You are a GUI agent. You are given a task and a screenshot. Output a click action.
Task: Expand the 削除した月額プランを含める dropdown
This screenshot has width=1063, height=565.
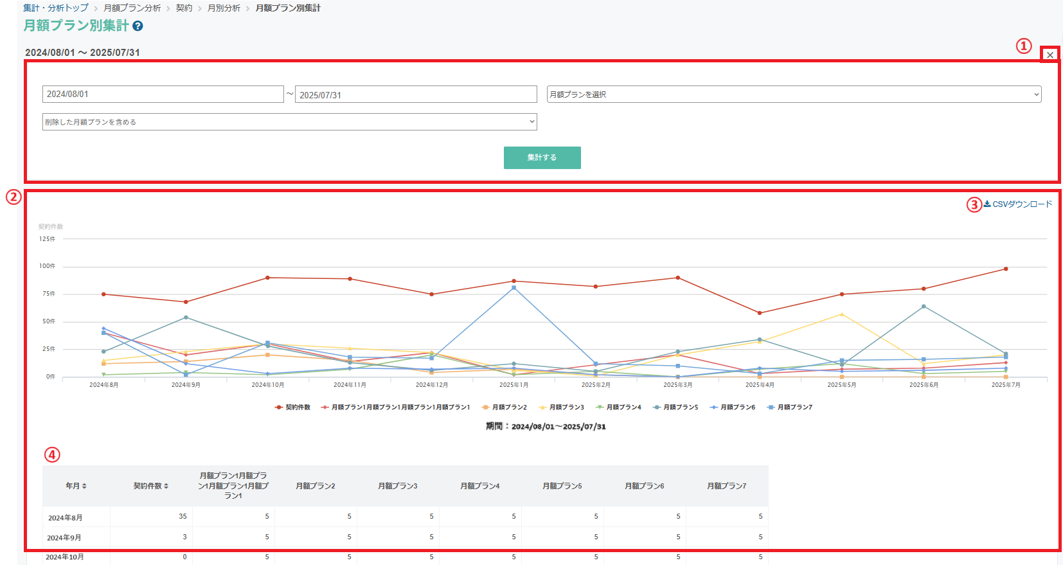(x=289, y=122)
